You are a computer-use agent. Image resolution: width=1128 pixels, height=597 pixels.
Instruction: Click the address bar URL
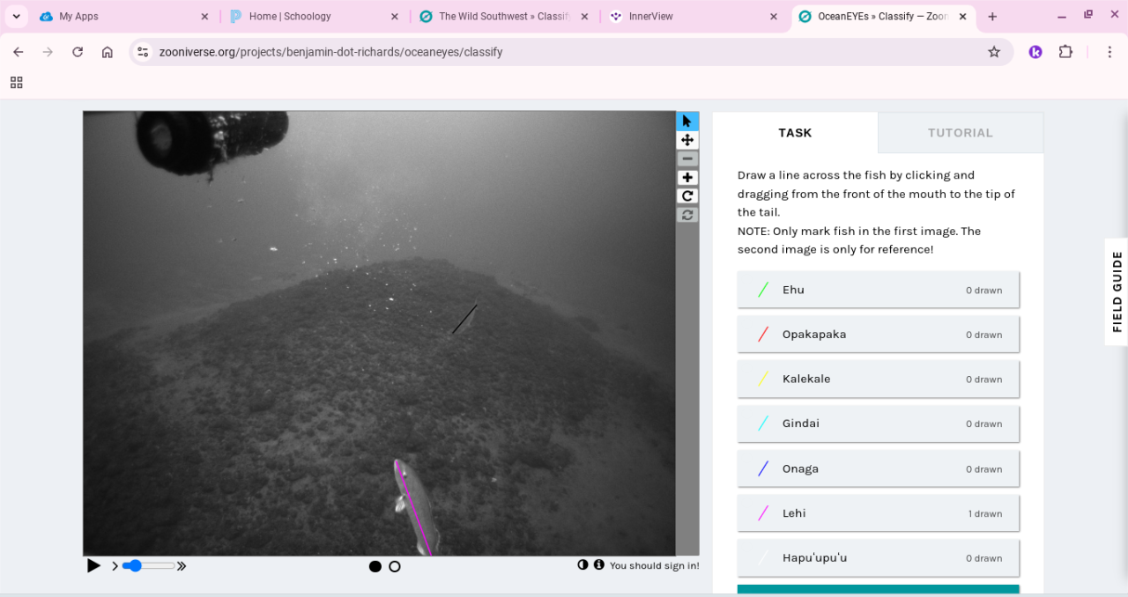coord(330,52)
